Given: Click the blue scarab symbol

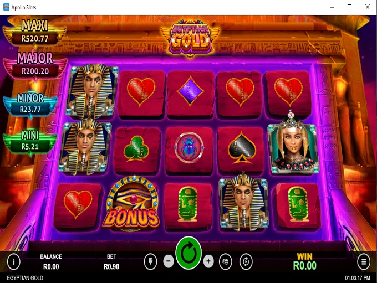Looking at the screenshot, I should point(189,147).
